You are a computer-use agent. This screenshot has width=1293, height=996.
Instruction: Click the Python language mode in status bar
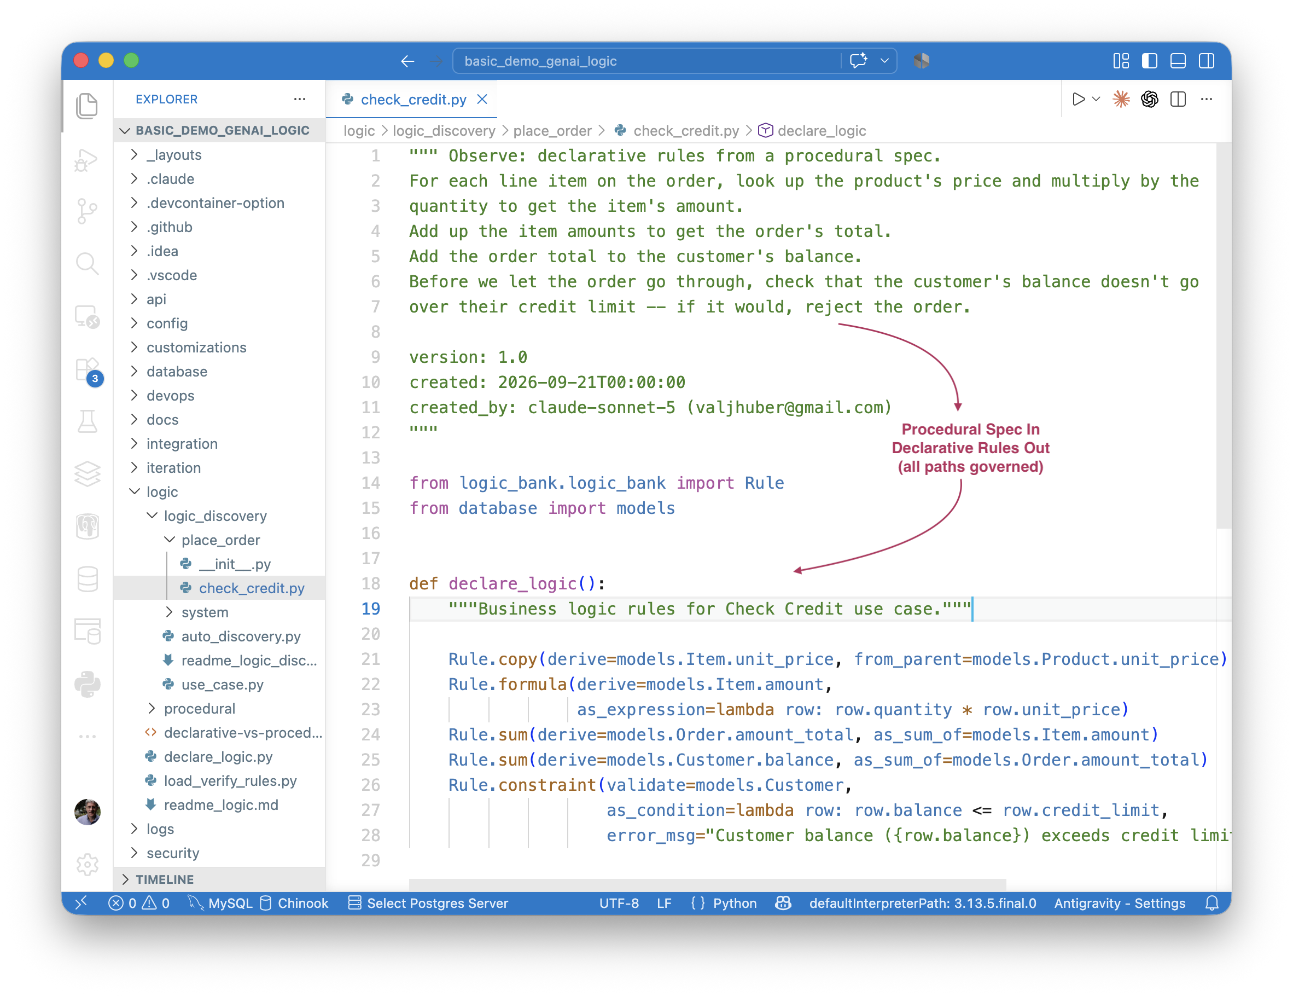pos(734,902)
